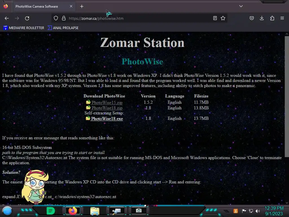Image resolution: width=289 pixels, height=217 pixels.
Task: Click the Zomar Station heading
Action: tap(142, 42)
